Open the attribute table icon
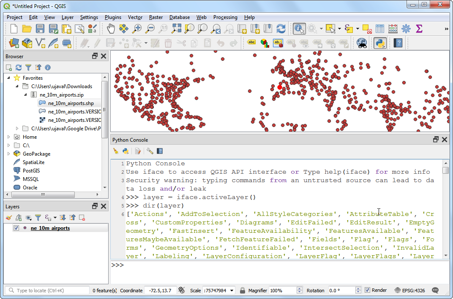453x299 pixels. [380, 29]
